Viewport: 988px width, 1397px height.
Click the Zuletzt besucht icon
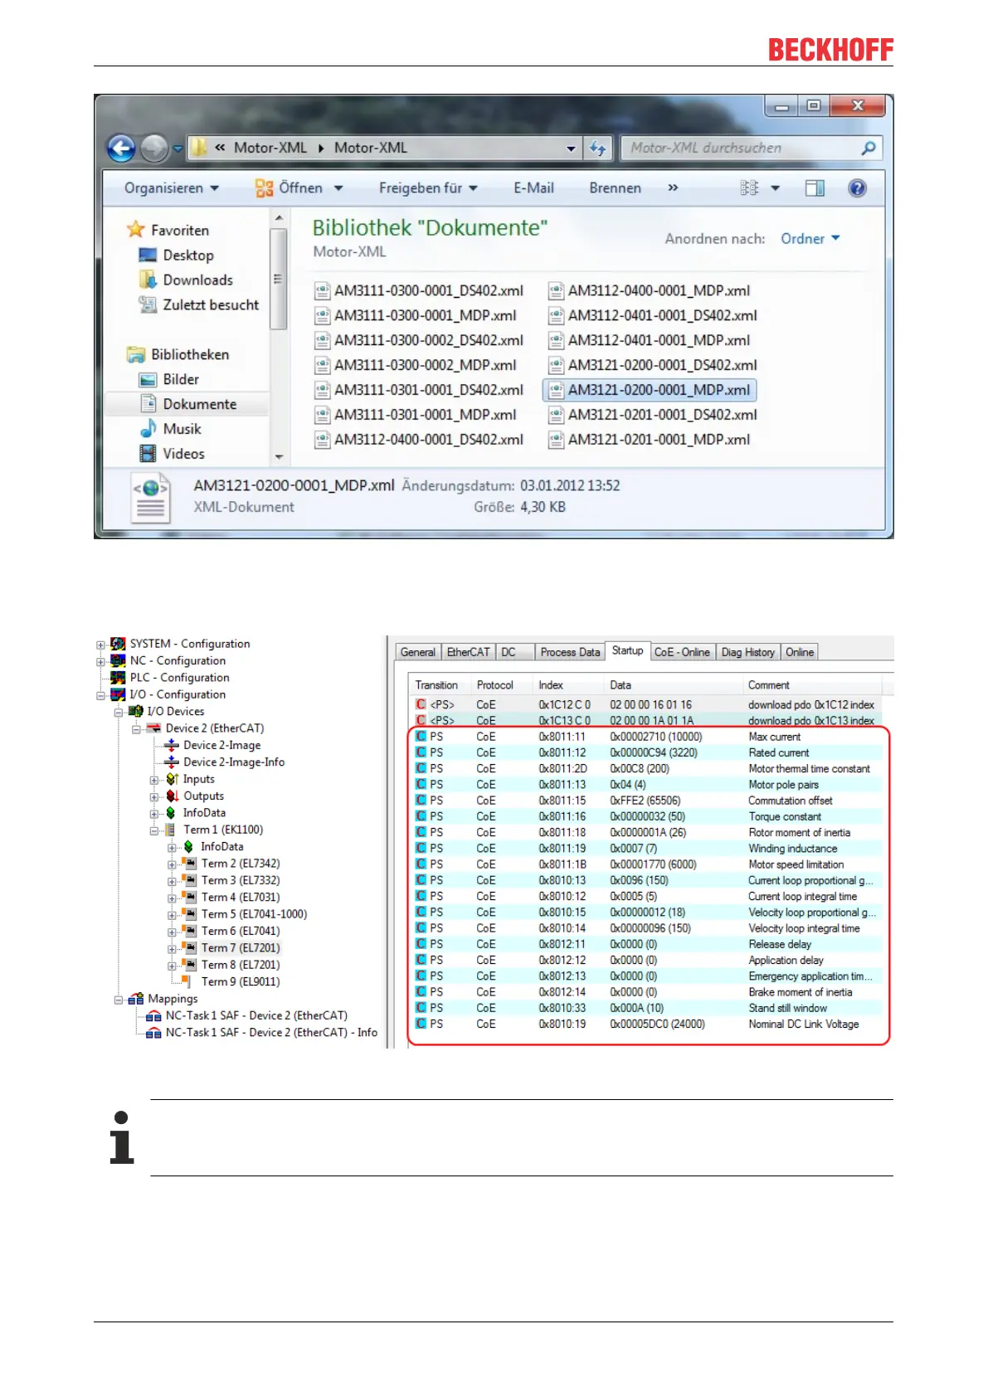click(148, 304)
